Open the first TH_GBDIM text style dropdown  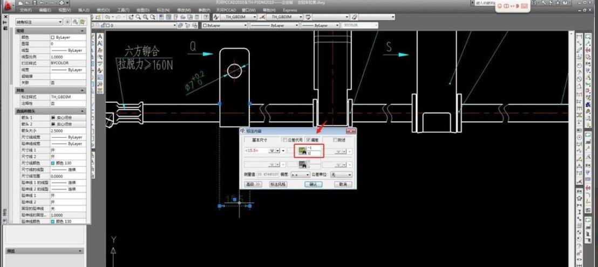coord(240,17)
